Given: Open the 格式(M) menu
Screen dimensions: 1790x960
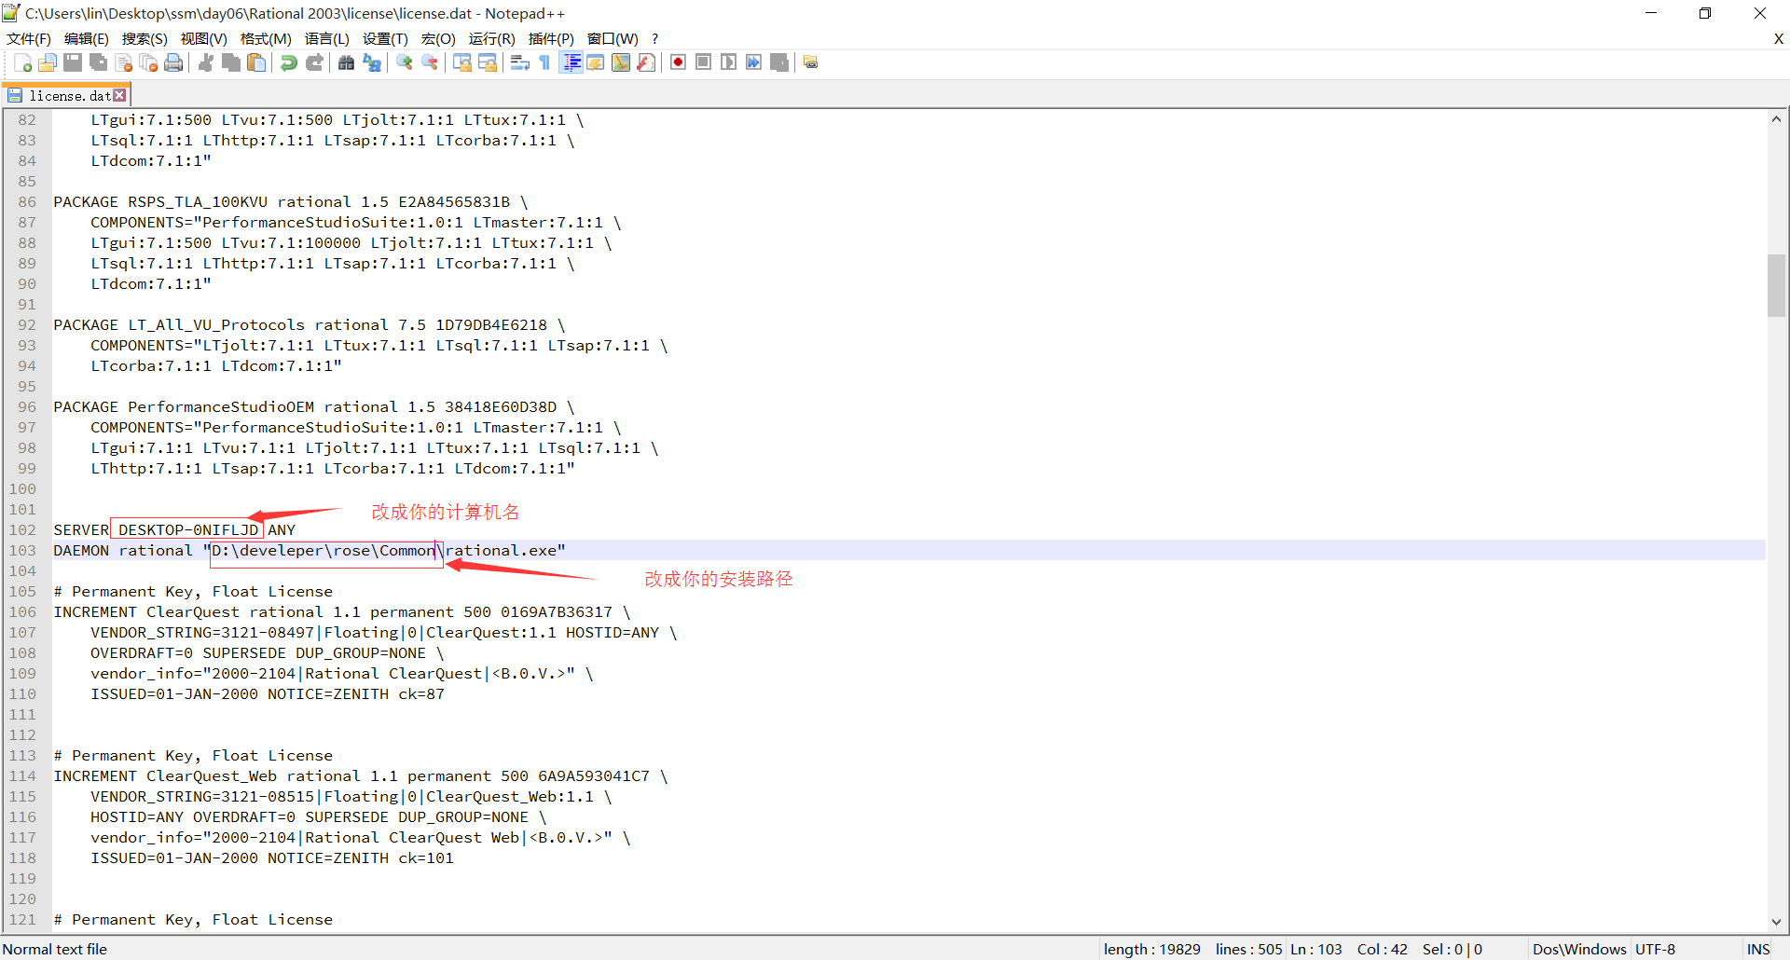Looking at the screenshot, I should pos(266,38).
